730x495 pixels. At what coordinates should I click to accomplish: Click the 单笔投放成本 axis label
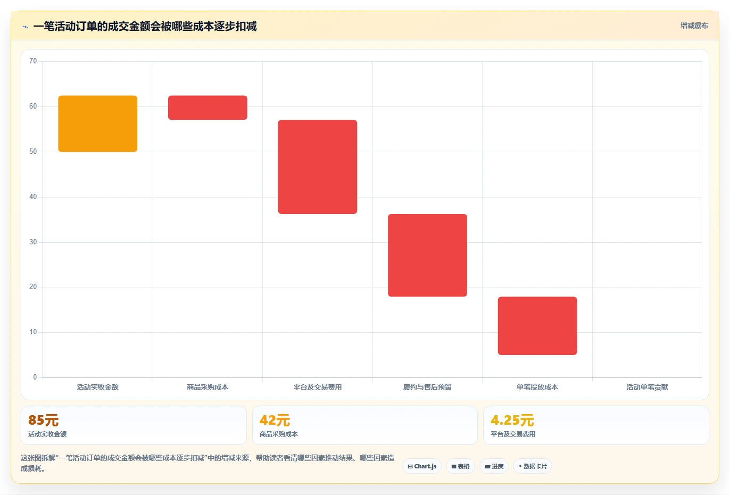pyautogui.click(x=537, y=387)
